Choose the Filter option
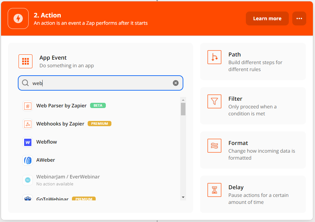This screenshot has width=315, height=222. click(253, 106)
